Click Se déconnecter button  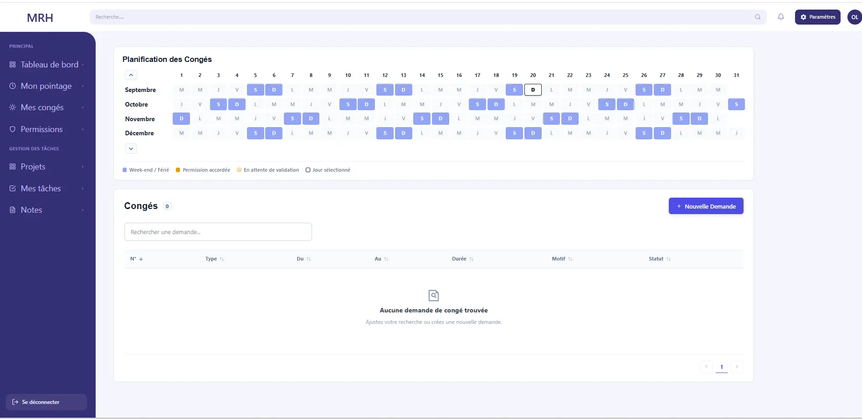tap(46, 402)
